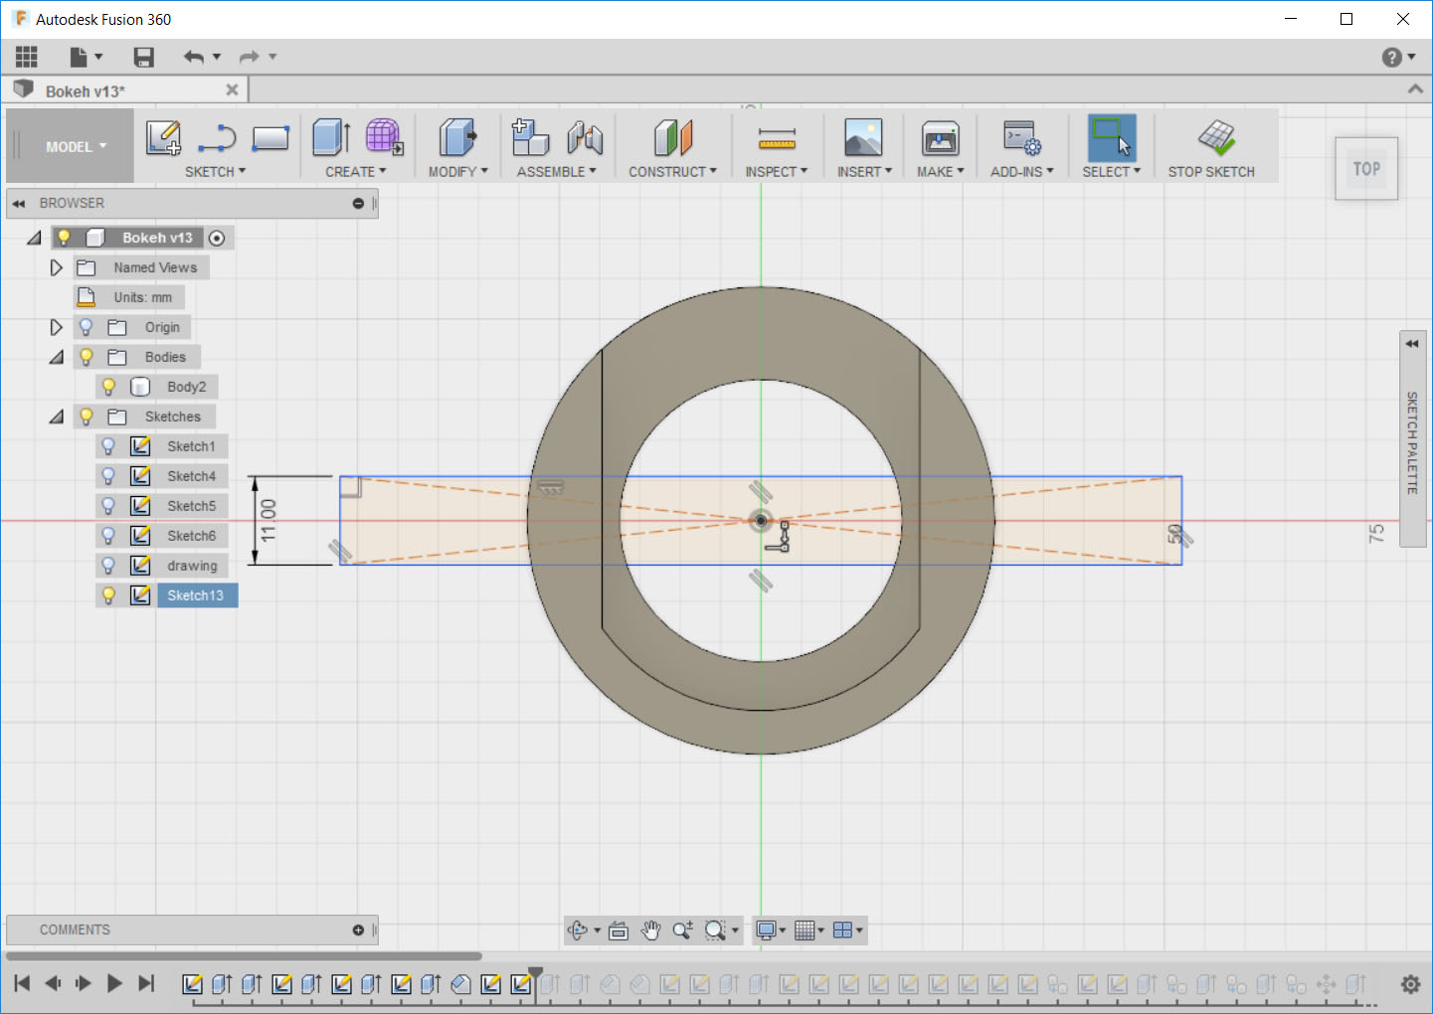Toggle visibility of the Origin folder
The height and width of the screenshot is (1014, 1433).
coord(87,327)
